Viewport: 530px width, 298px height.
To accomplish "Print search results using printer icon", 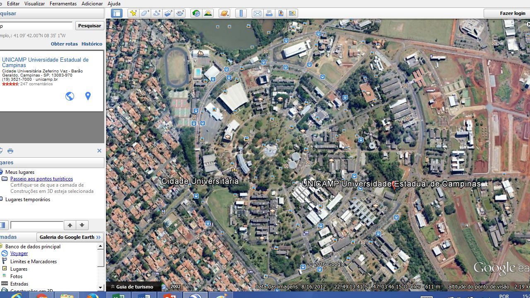I will (10, 151).
